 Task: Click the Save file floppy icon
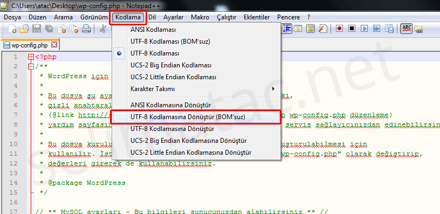pyautogui.click(x=37, y=29)
